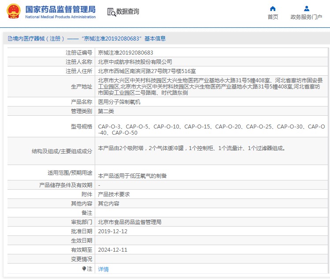The height and width of the screenshot is (279, 330).
Task: Click the 审批部门 row label
Action: [82, 222]
